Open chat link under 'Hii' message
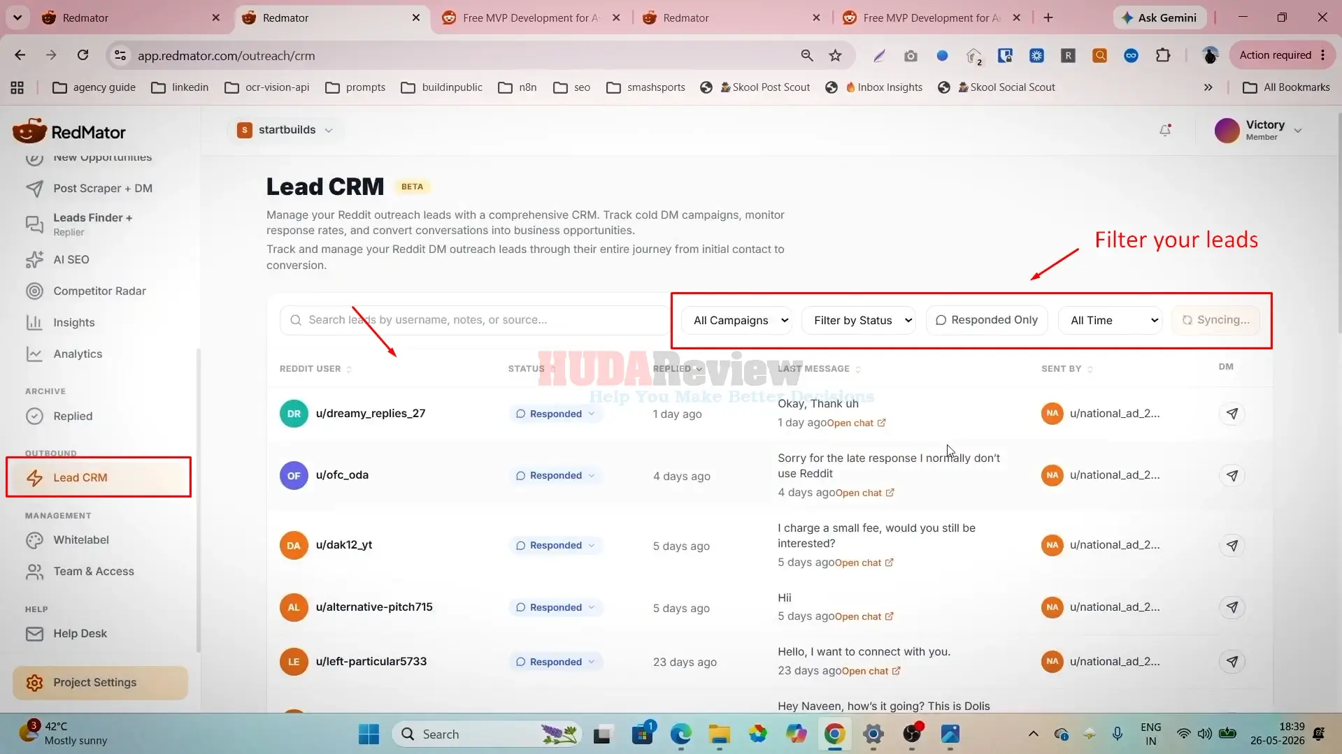Image resolution: width=1342 pixels, height=754 pixels. click(x=864, y=616)
